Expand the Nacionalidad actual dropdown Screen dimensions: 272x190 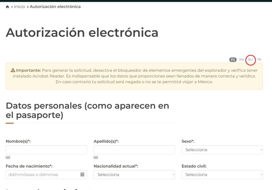134,174
